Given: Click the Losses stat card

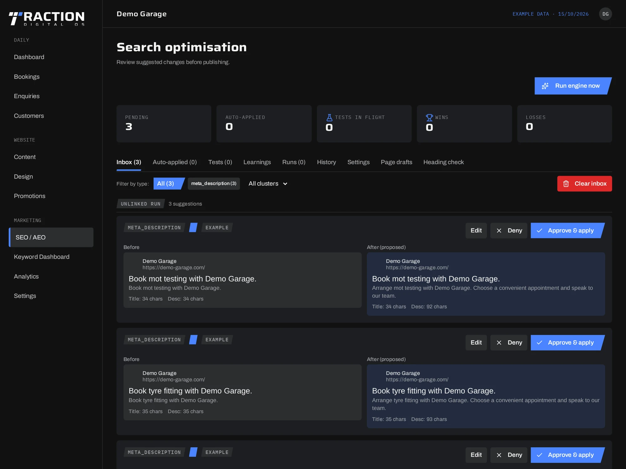Looking at the screenshot, I should (564, 124).
